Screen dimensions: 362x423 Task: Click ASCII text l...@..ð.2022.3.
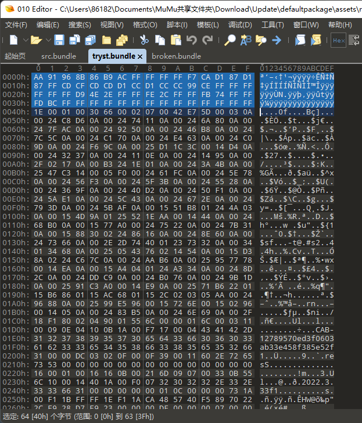point(297,382)
